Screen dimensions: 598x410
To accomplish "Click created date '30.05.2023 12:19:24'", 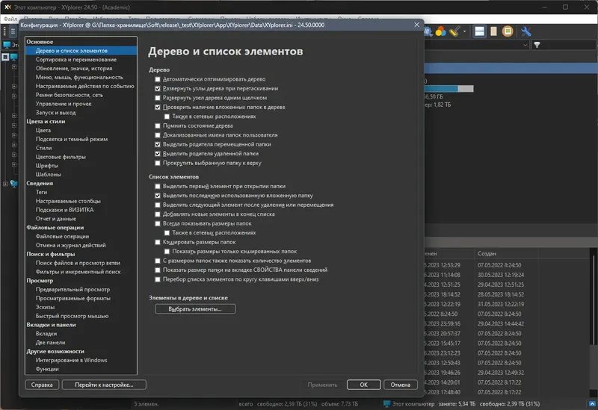I will point(501,275).
